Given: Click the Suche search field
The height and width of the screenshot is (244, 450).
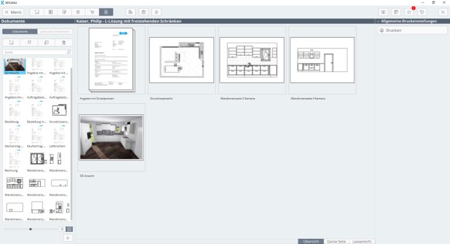Looking at the screenshot, I should click(x=34, y=52).
